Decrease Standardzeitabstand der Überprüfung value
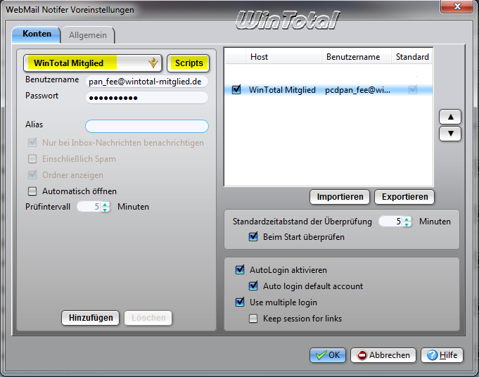The height and width of the screenshot is (377, 479). 407,224
